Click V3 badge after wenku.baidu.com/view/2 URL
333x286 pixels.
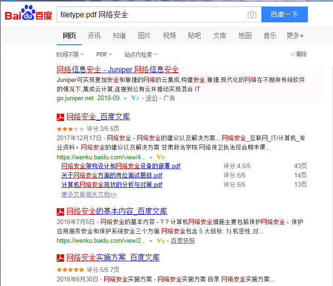(160, 241)
